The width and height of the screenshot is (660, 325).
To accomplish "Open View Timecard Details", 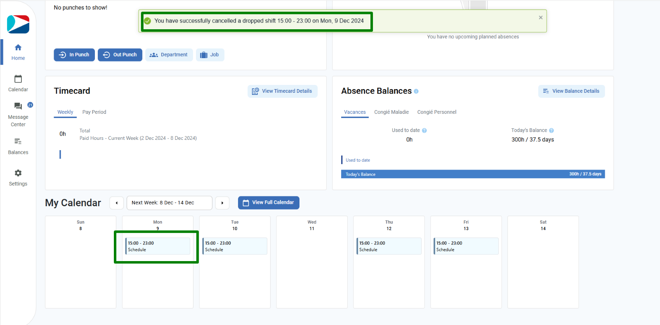I will pyautogui.click(x=283, y=91).
